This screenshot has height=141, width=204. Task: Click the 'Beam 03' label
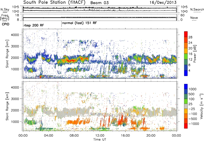(x=99, y=3)
